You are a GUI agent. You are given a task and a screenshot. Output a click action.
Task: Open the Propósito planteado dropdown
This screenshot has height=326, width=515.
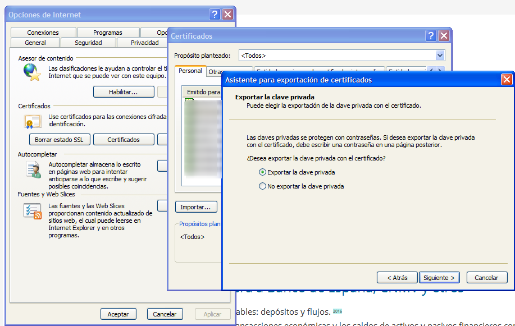[x=440, y=55]
